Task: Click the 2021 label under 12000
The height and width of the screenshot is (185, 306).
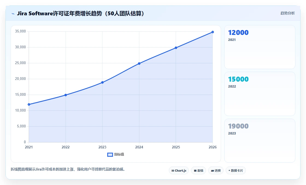Action: click(232, 40)
